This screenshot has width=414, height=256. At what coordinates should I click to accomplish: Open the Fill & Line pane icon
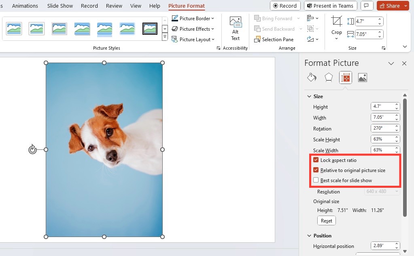[x=312, y=78]
